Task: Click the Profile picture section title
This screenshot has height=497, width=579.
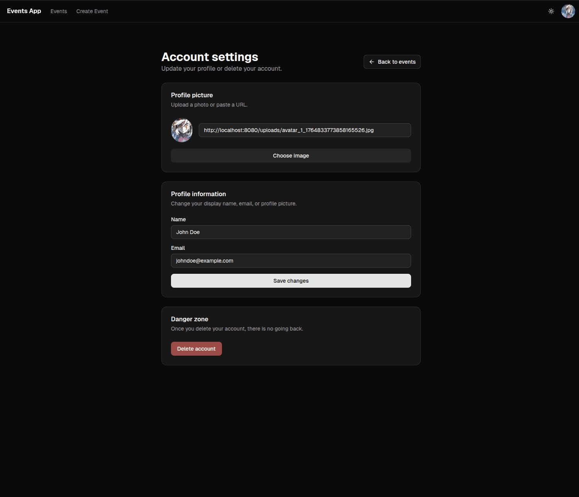Action: [x=192, y=95]
